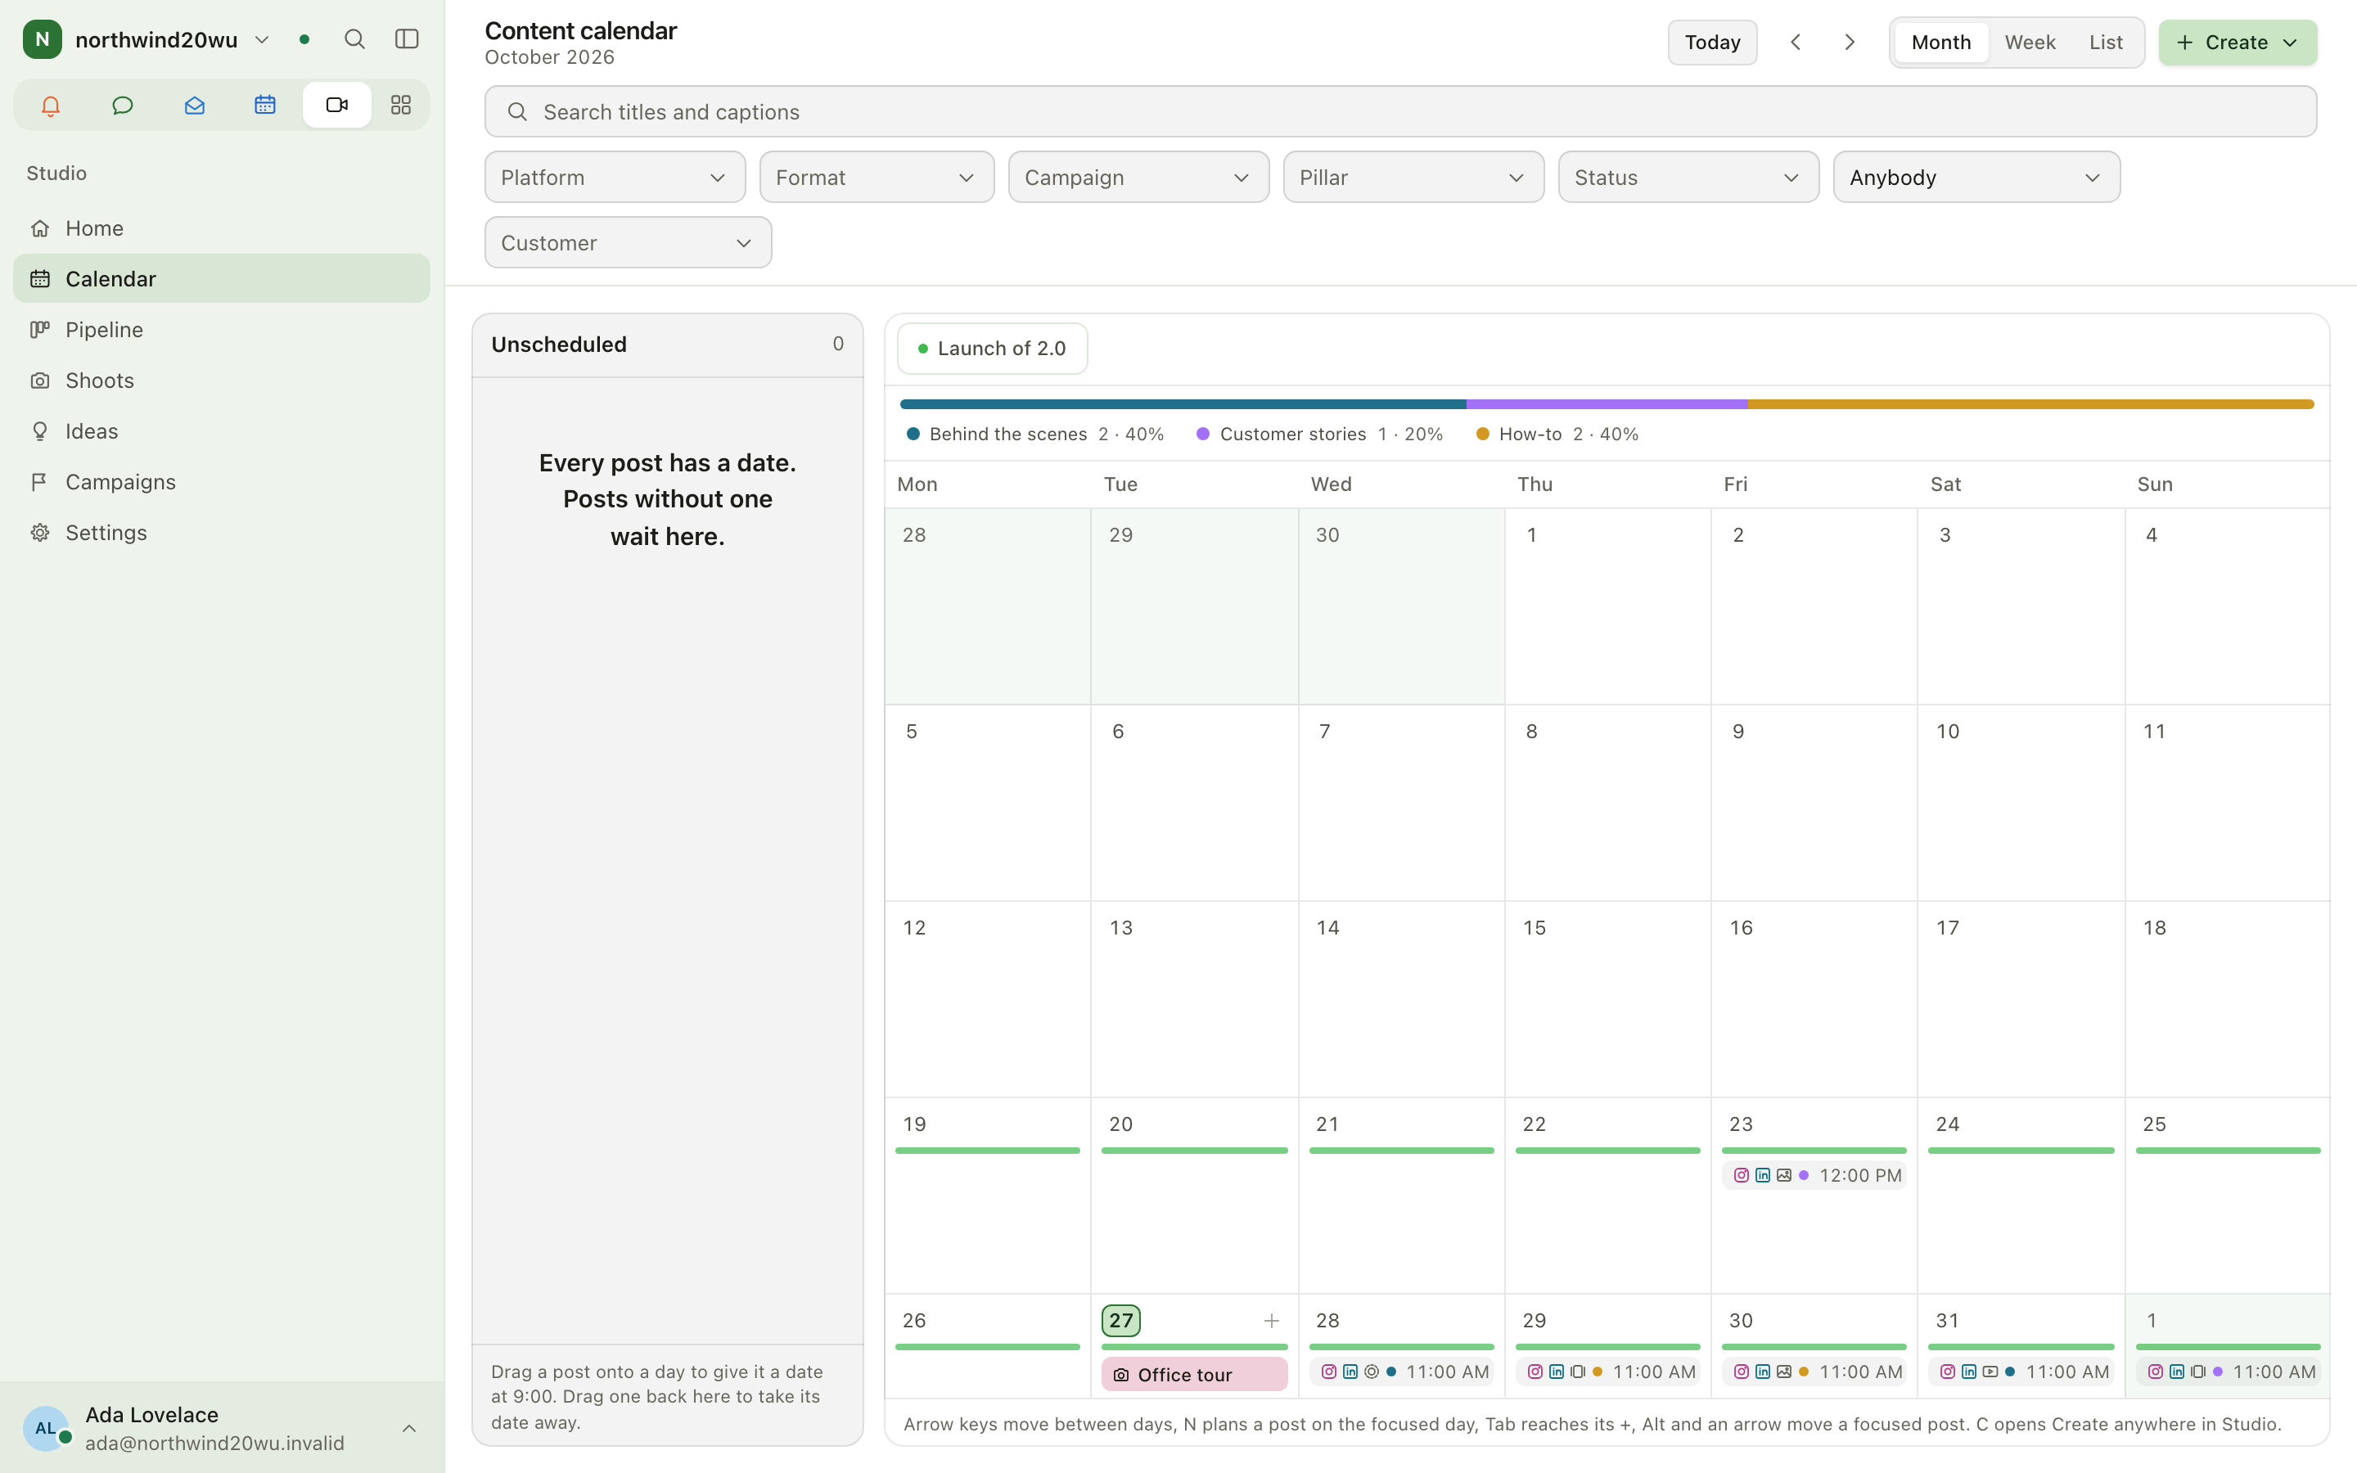Select the Studio video camera icon
Image resolution: width=2357 pixels, height=1473 pixels.
point(337,106)
